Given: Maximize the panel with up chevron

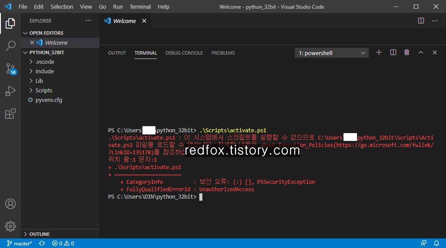Looking at the screenshot, I should (421, 52).
